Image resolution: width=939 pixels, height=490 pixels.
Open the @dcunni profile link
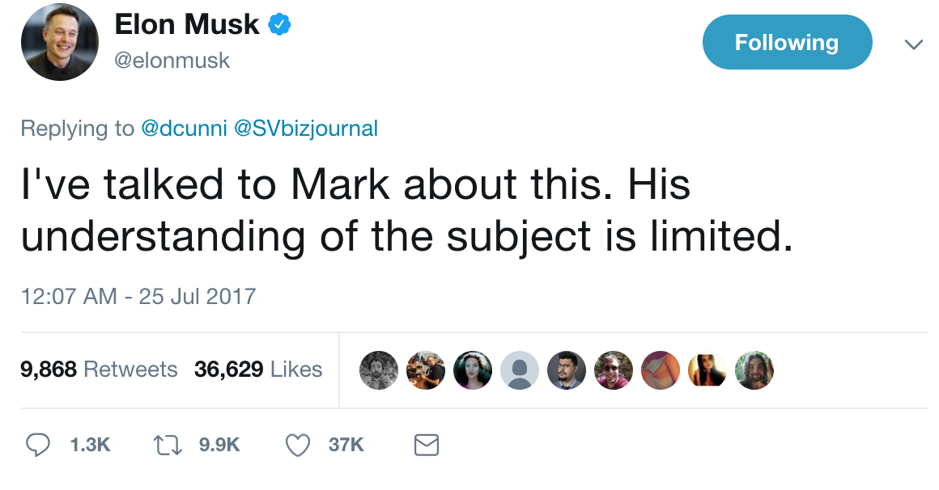[184, 129]
